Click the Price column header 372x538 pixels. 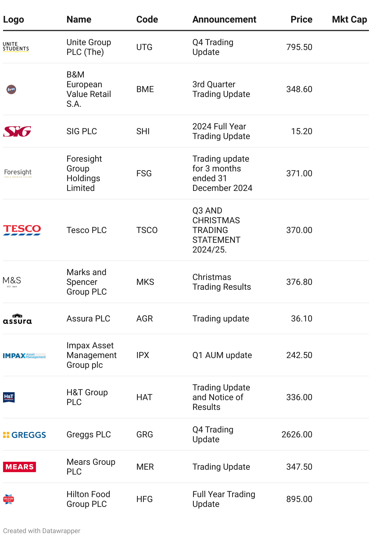301,20
